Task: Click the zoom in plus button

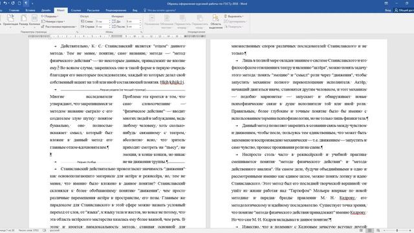Action: point(410,230)
